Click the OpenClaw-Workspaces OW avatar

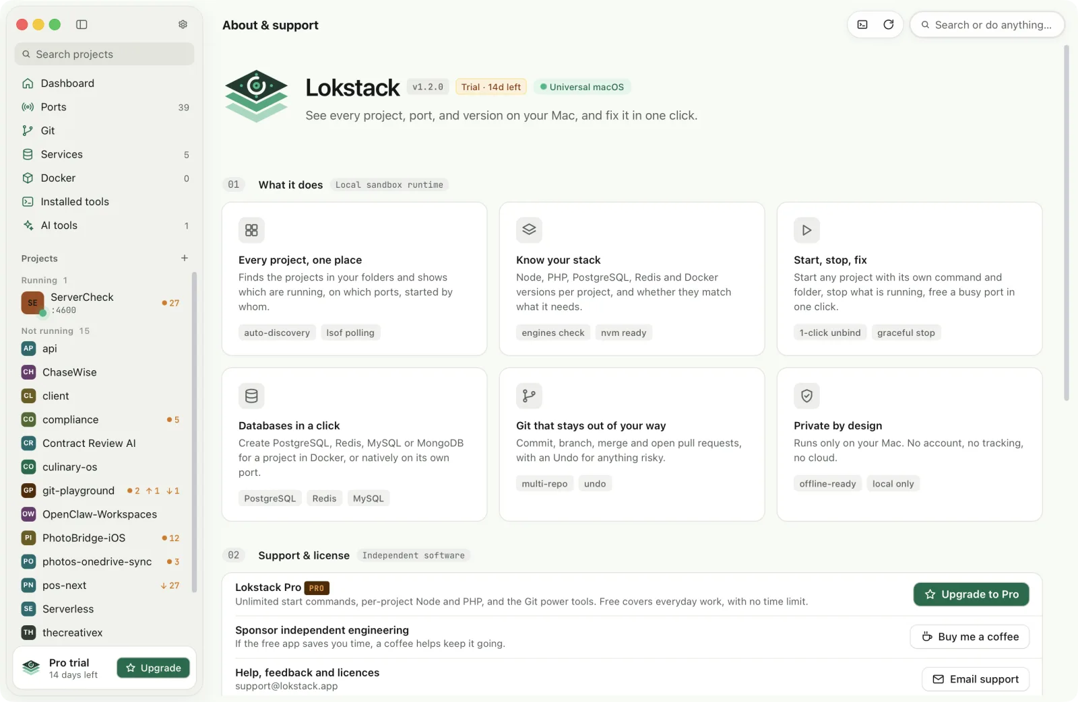[x=28, y=514]
